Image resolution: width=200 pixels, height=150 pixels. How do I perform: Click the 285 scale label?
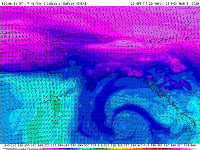point(67,145)
